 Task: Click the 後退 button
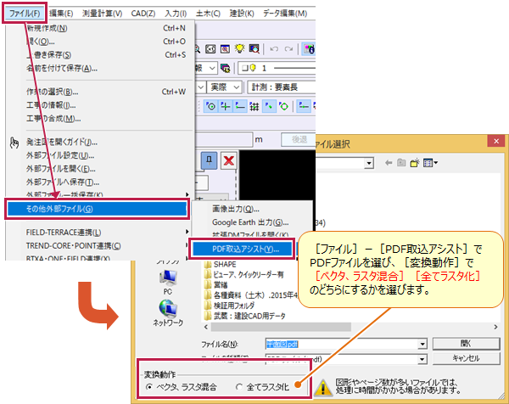(x=299, y=140)
